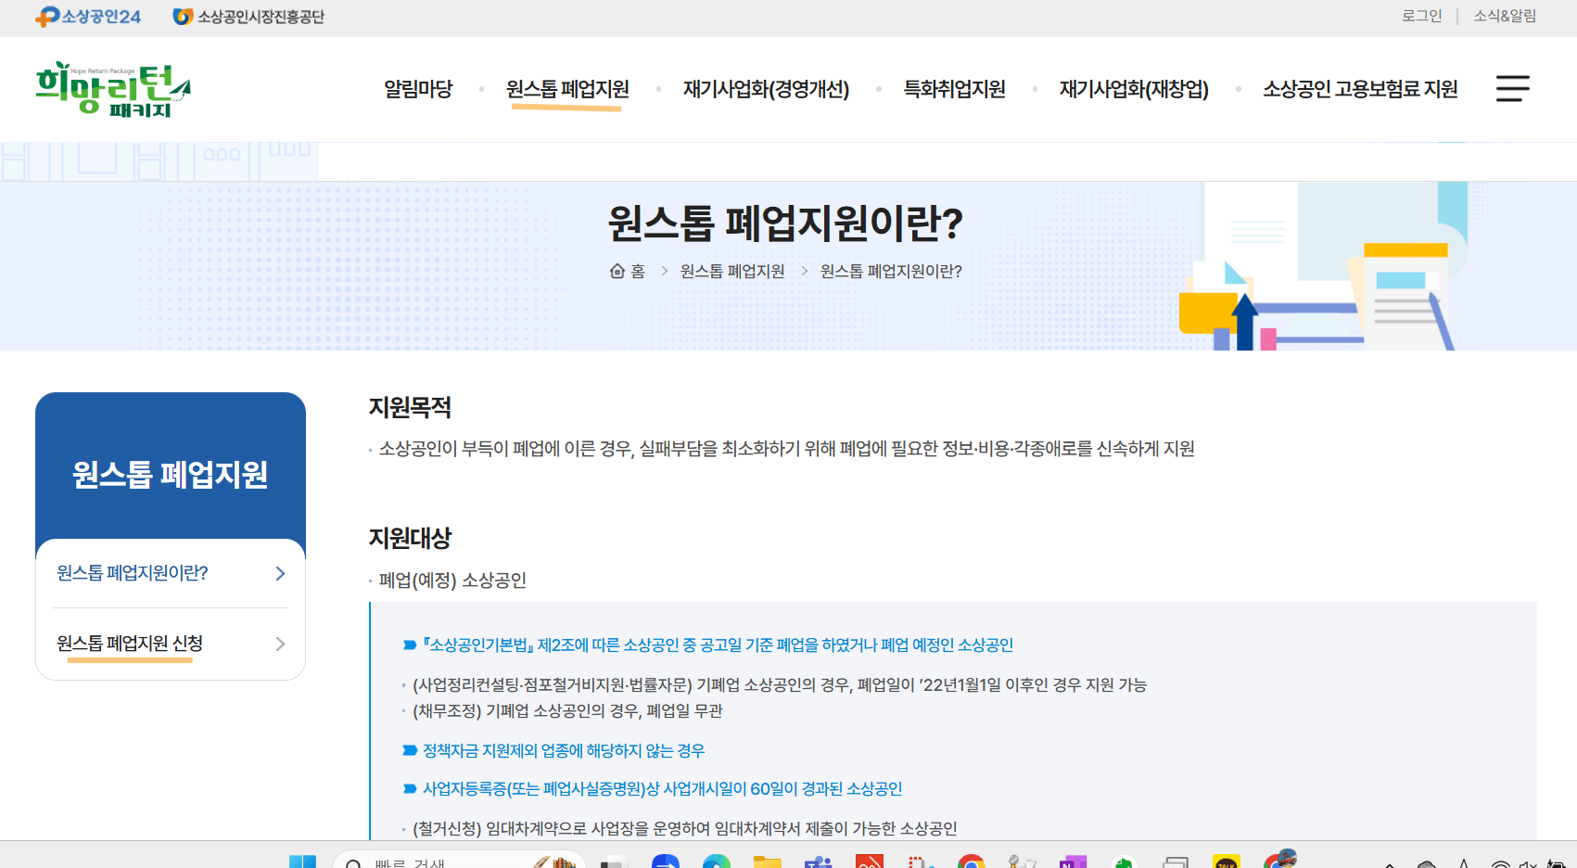Open the 알림마당 menu
1577x868 pixels.
tap(419, 88)
